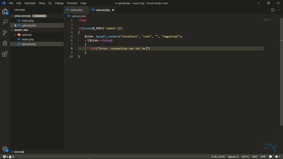Collapse the Open Editors section
The height and width of the screenshot is (159, 283).
(12, 16)
